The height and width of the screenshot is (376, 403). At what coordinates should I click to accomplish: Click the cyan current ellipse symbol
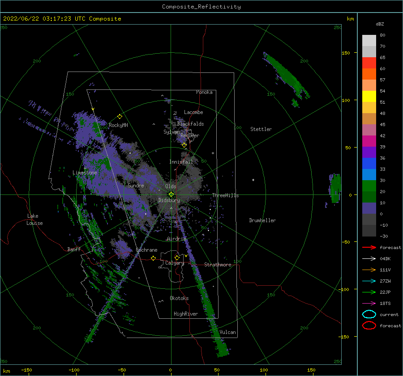[369, 314]
